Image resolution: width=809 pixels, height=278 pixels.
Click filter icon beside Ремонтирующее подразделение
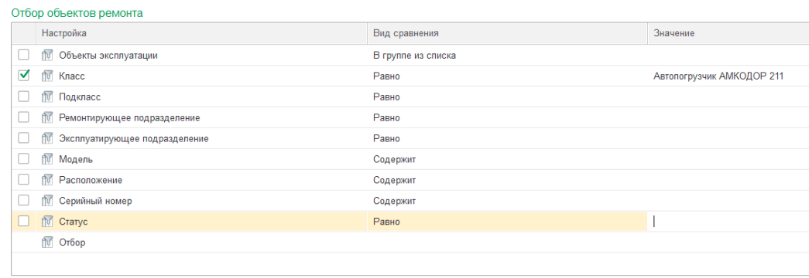click(48, 118)
